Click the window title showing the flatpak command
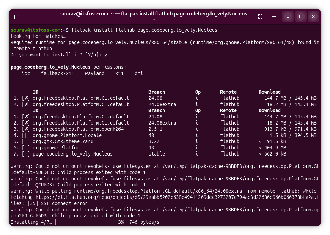 pyautogui.click(x=153, y=14)
